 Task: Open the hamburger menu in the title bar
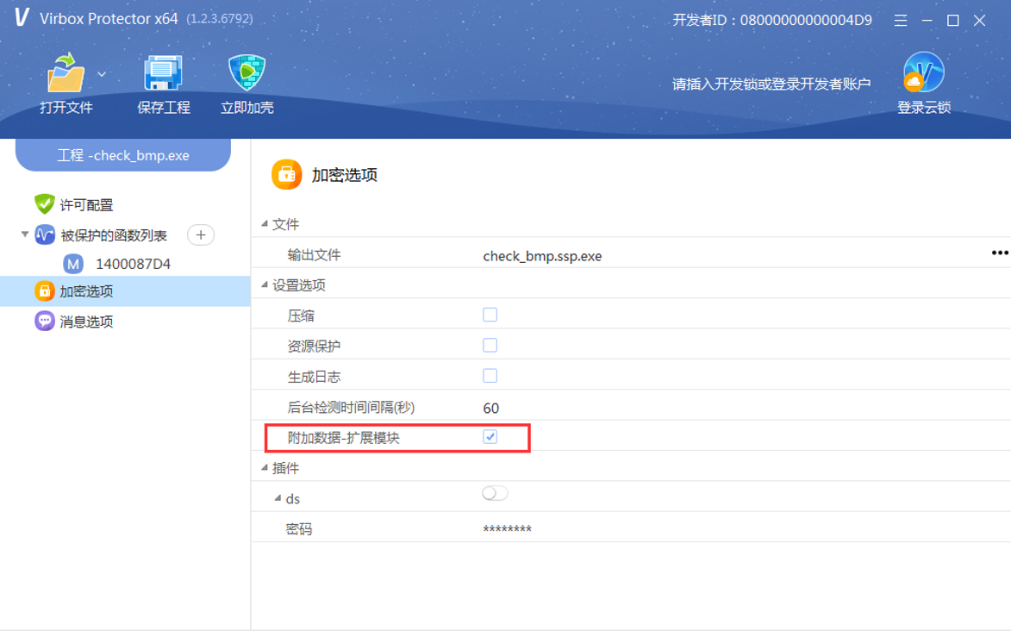tap(901, 21)
